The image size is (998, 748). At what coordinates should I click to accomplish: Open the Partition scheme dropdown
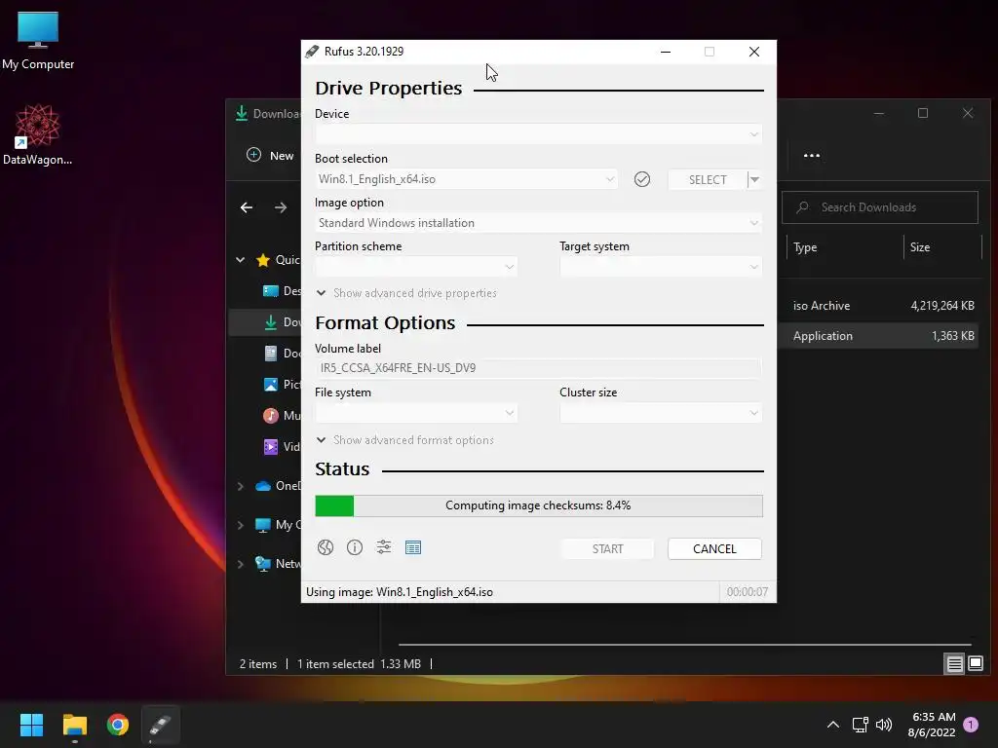(x=416, y=267)
